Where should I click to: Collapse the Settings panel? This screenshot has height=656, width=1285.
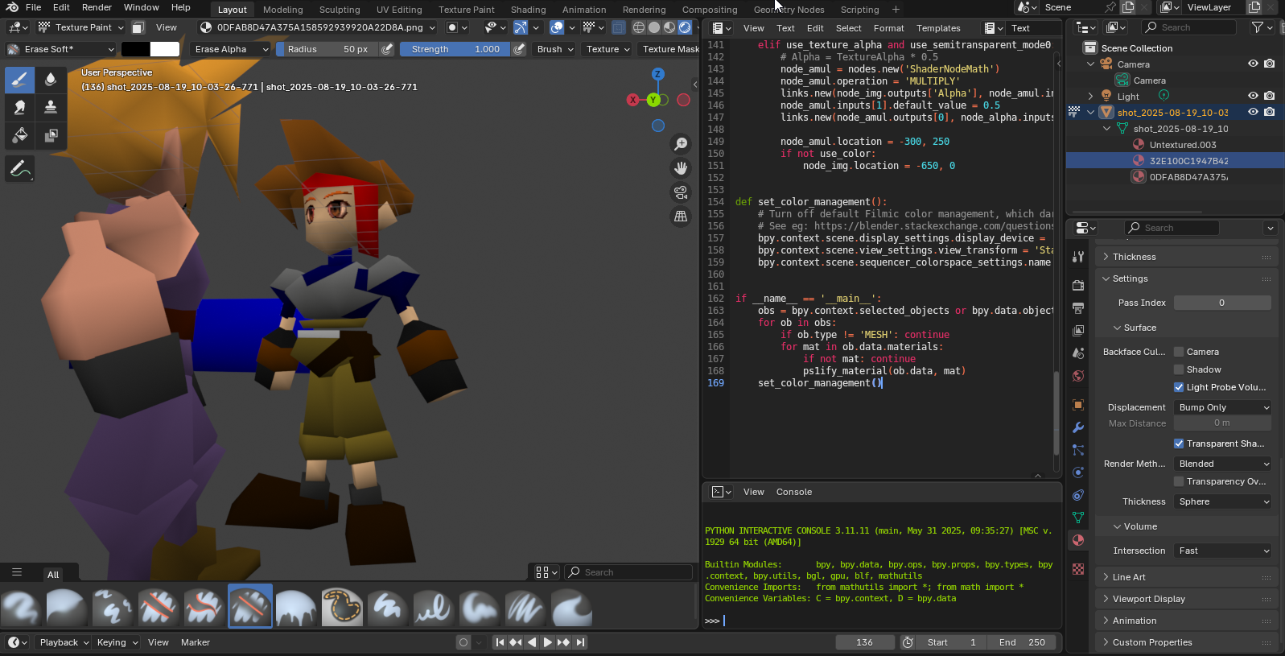[x=1187, y=278]
